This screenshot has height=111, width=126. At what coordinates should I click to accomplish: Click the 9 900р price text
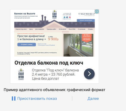(53, 39)
